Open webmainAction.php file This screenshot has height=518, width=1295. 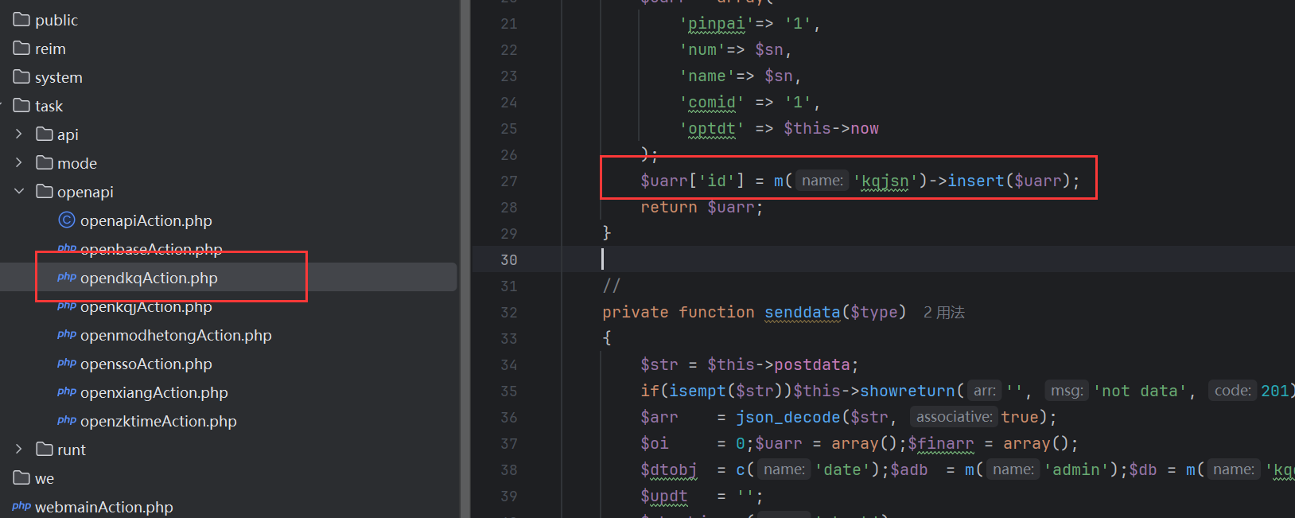click(104, 507)
